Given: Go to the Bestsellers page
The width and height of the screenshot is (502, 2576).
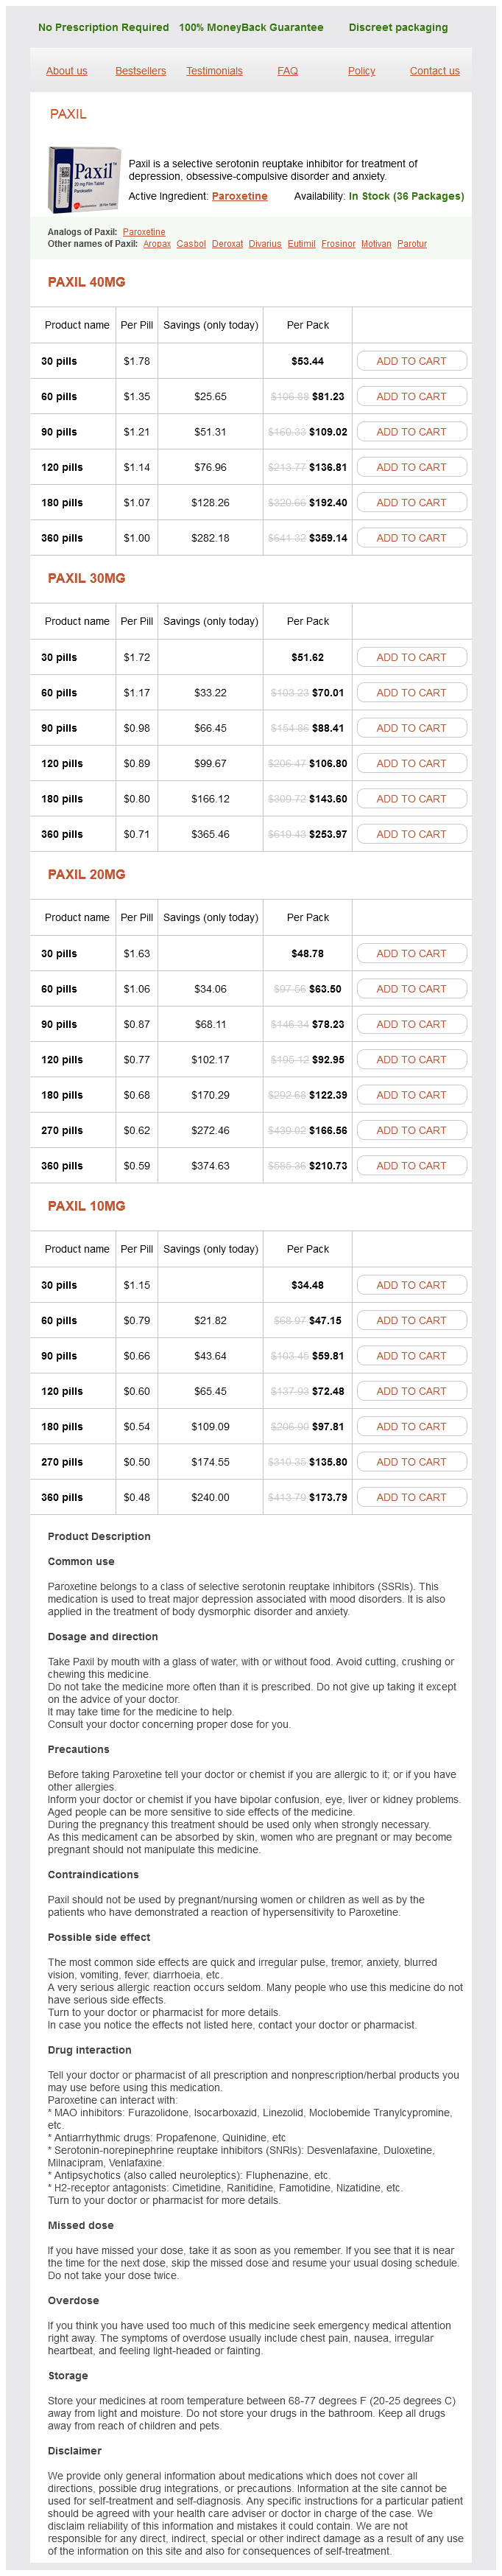Looking at the screenshot, I should [141, 71].
